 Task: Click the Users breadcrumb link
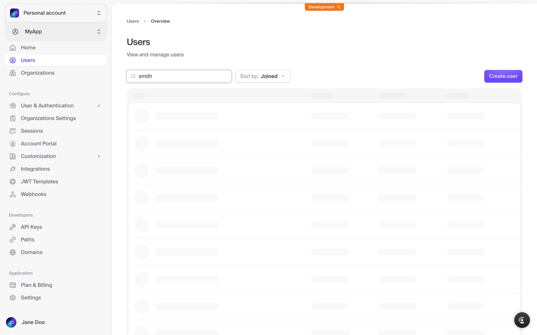(133, 21)
